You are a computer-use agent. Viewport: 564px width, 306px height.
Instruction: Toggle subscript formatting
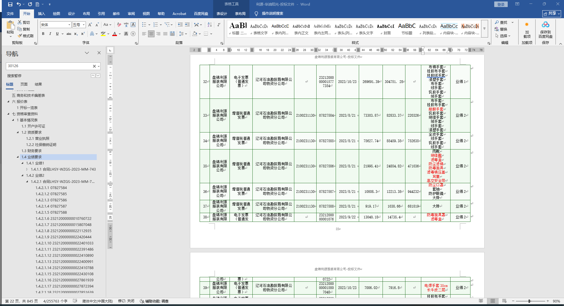(76, 34)
